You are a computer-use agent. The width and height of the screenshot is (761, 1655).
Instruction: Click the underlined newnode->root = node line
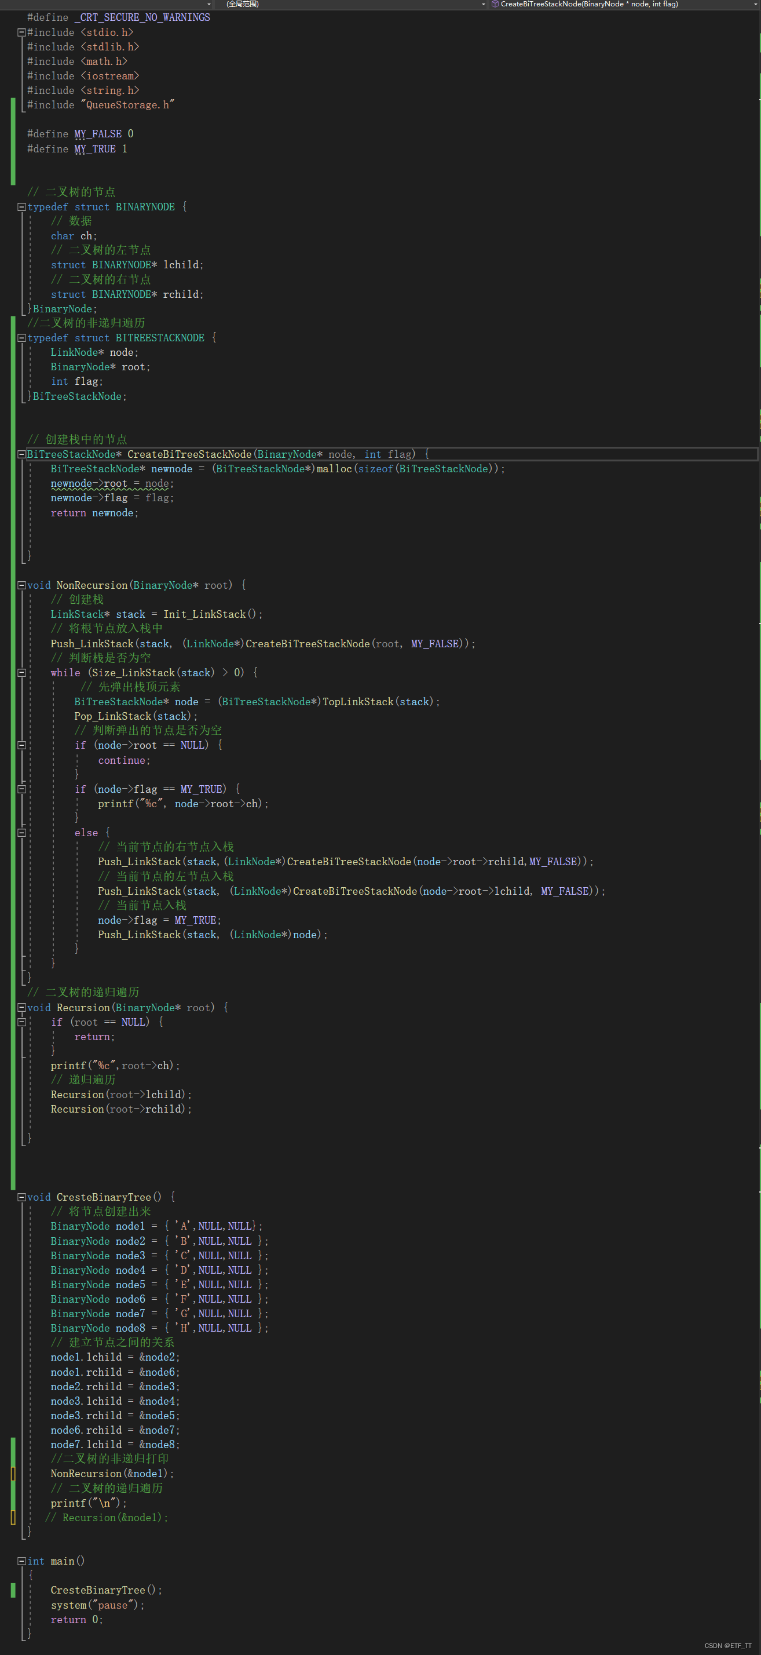tap(112, 484)
